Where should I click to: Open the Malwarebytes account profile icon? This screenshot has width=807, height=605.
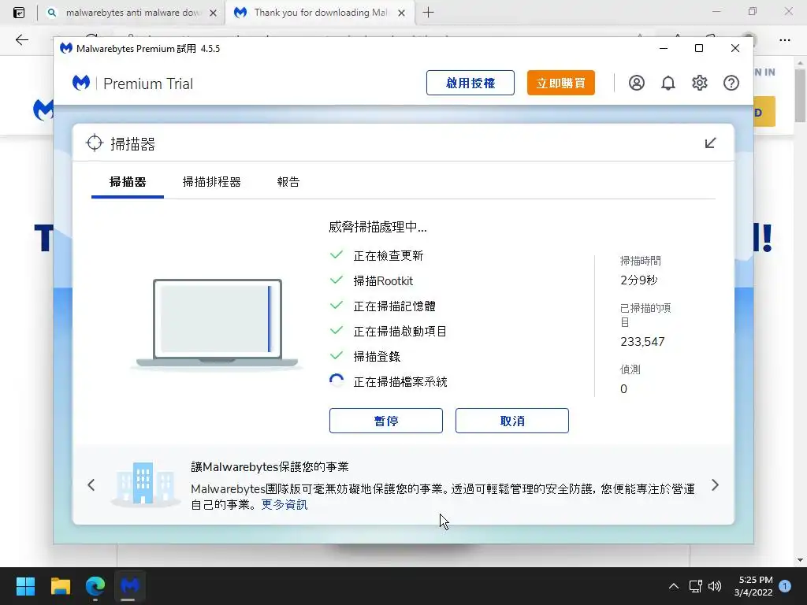(x=636, y=83)
